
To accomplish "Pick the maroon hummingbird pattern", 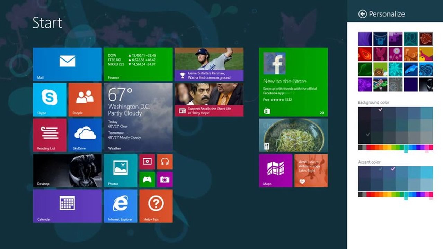I will pos(380,54).
